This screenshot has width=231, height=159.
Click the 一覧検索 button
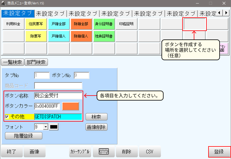coord(13,62)
